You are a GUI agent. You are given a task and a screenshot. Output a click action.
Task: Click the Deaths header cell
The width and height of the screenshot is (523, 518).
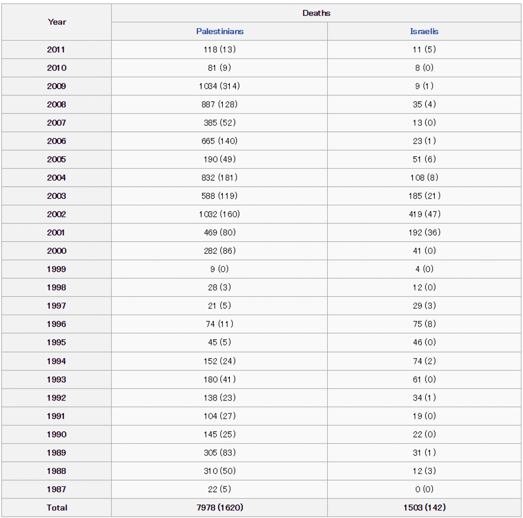316,13
